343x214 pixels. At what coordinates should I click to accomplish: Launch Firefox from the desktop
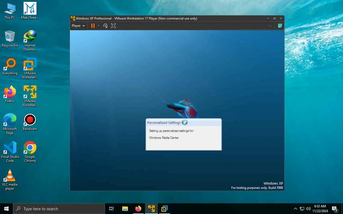point(10,94)
